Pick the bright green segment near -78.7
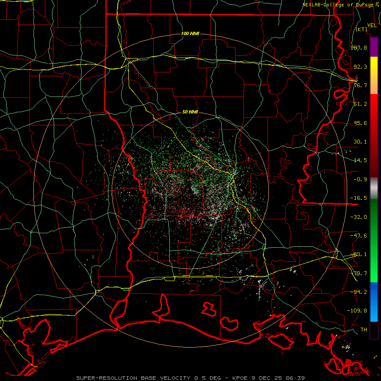This screenshot has width=381, height=381. pyautogui.click(x=374, y=273)
